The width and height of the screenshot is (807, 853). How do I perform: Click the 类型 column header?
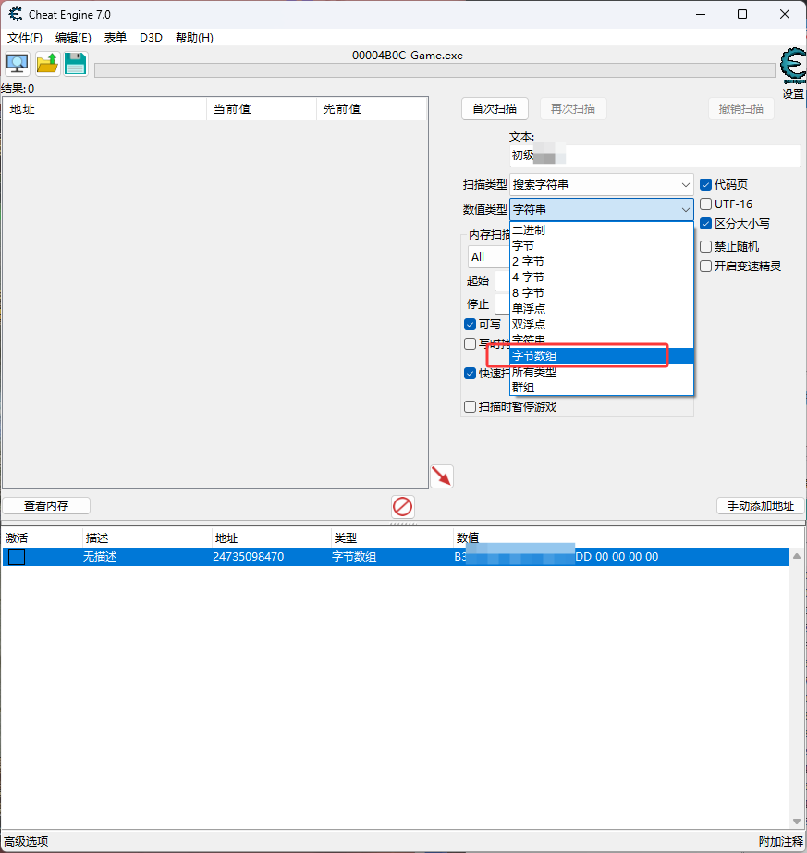pos(391,538)
